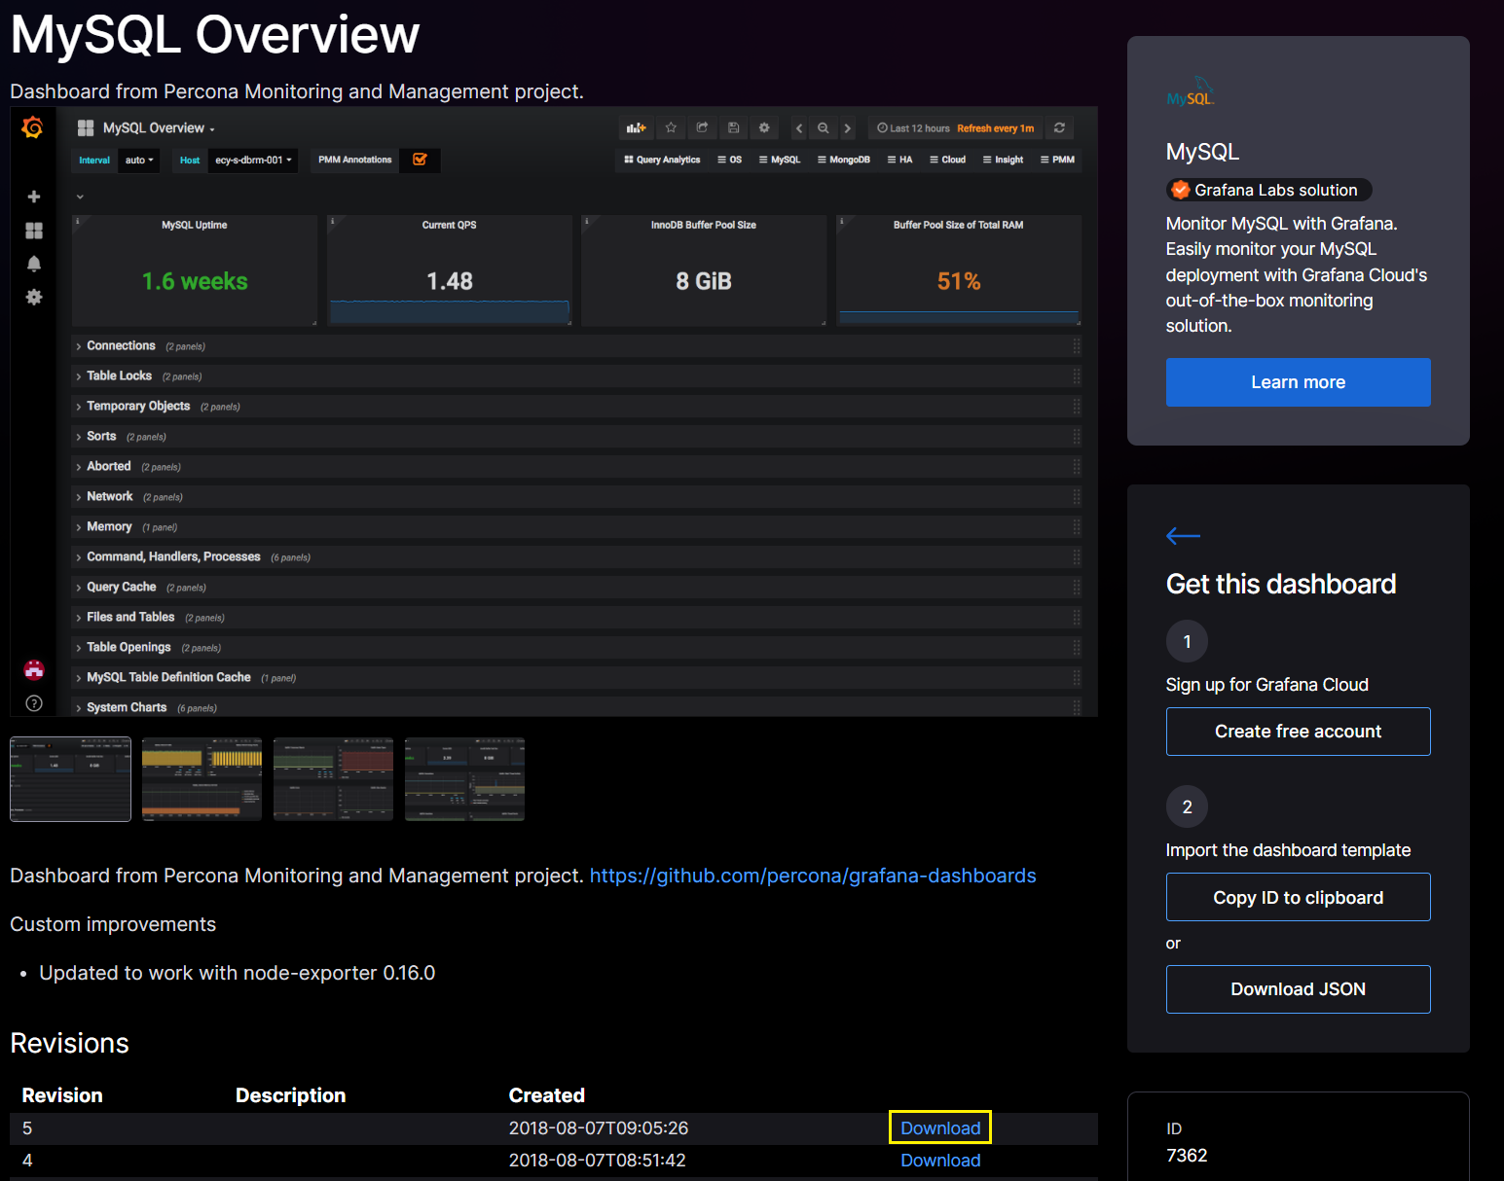1504x1181 pixels.
Task: Open the Host ecy-s-dbrm-001 dropdown
Action: click(x=253, y=161)
